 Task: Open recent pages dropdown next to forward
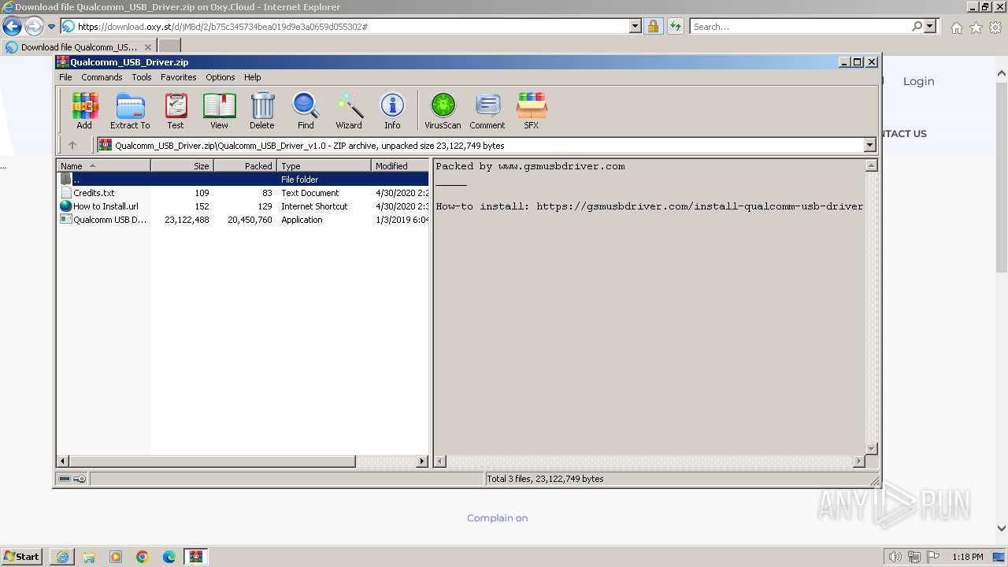click(51, 26)
